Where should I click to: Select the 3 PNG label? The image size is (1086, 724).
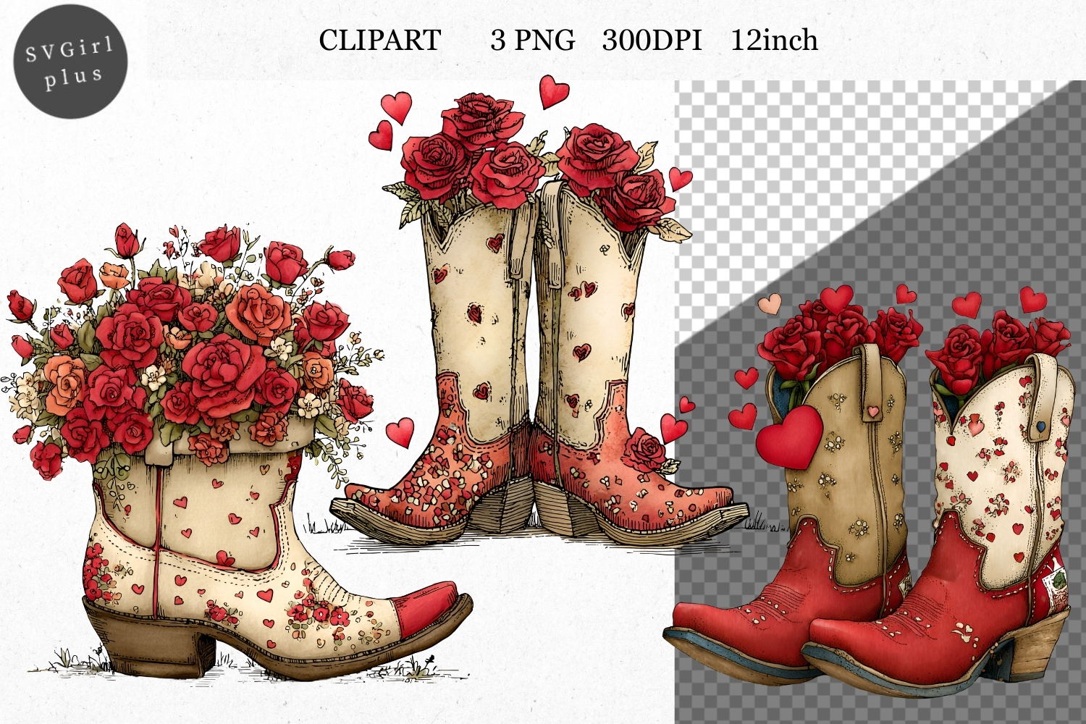click(x=532, y=41)
